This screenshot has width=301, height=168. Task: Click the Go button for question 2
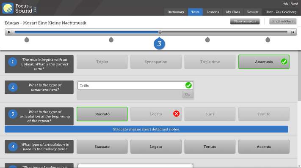[188, 94]
